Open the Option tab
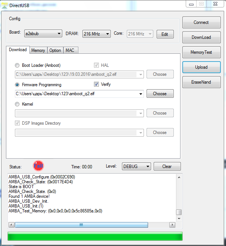Screen dimensions: 226x246 [55, 50]
